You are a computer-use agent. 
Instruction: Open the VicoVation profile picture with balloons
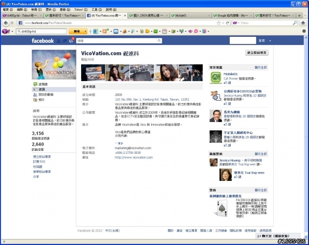(x=54, y=65)
